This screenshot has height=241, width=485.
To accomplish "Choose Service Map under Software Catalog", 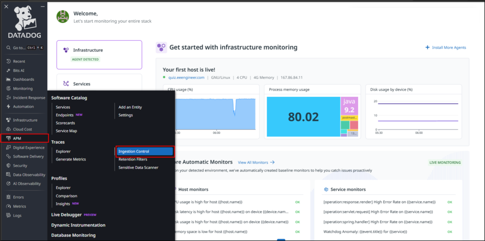I will (x=66, y=131).
